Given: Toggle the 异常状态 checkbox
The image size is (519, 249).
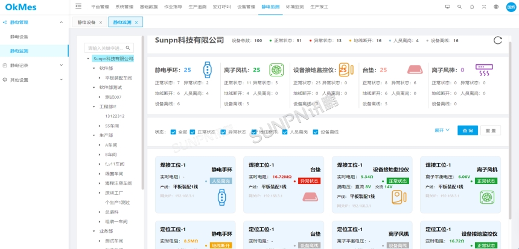Looking at the screenshot, I should (x=223, y=132).
